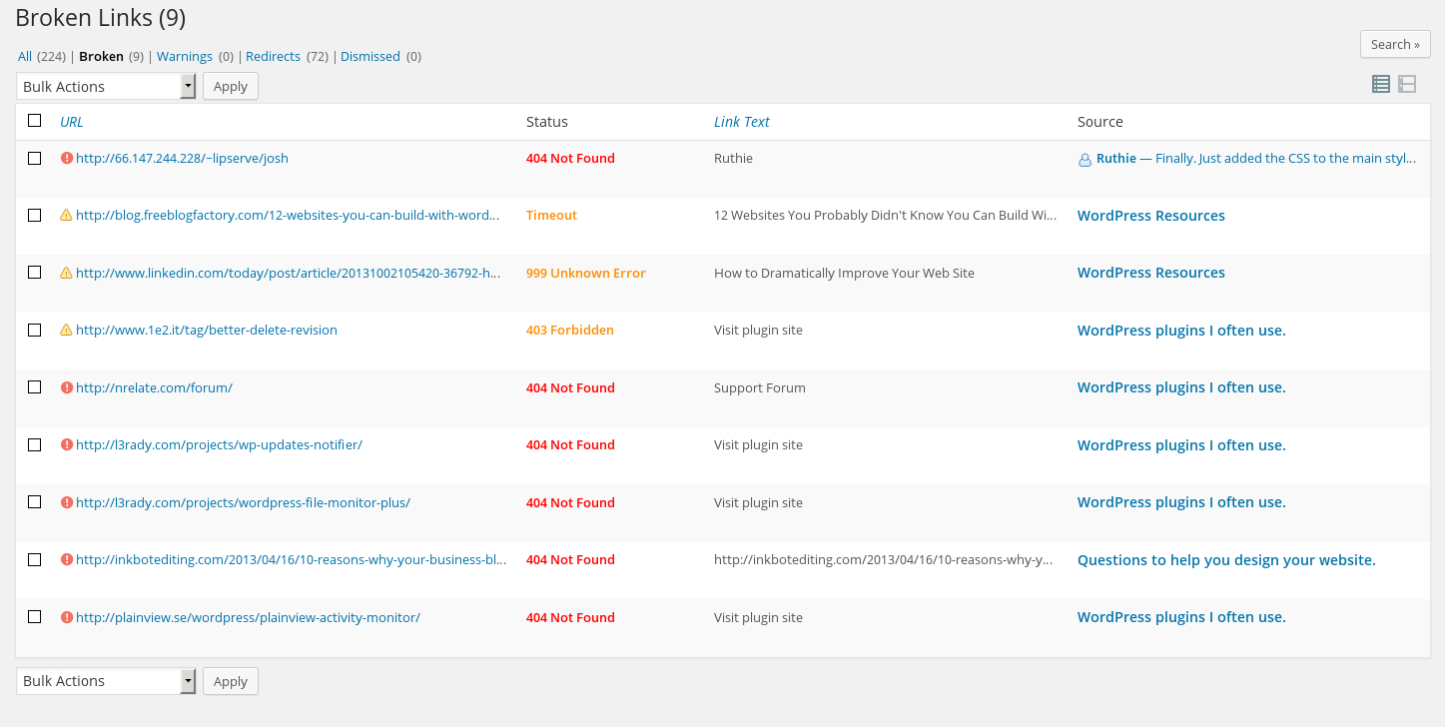Image resolution: width=1445 pixels, height=727 pixels.
Task: Tick the select-all checkbox in table header
Action: 35,121
